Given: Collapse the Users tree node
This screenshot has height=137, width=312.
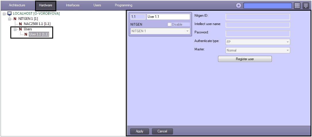Looking at the screenshot, I should coord(15,29).
